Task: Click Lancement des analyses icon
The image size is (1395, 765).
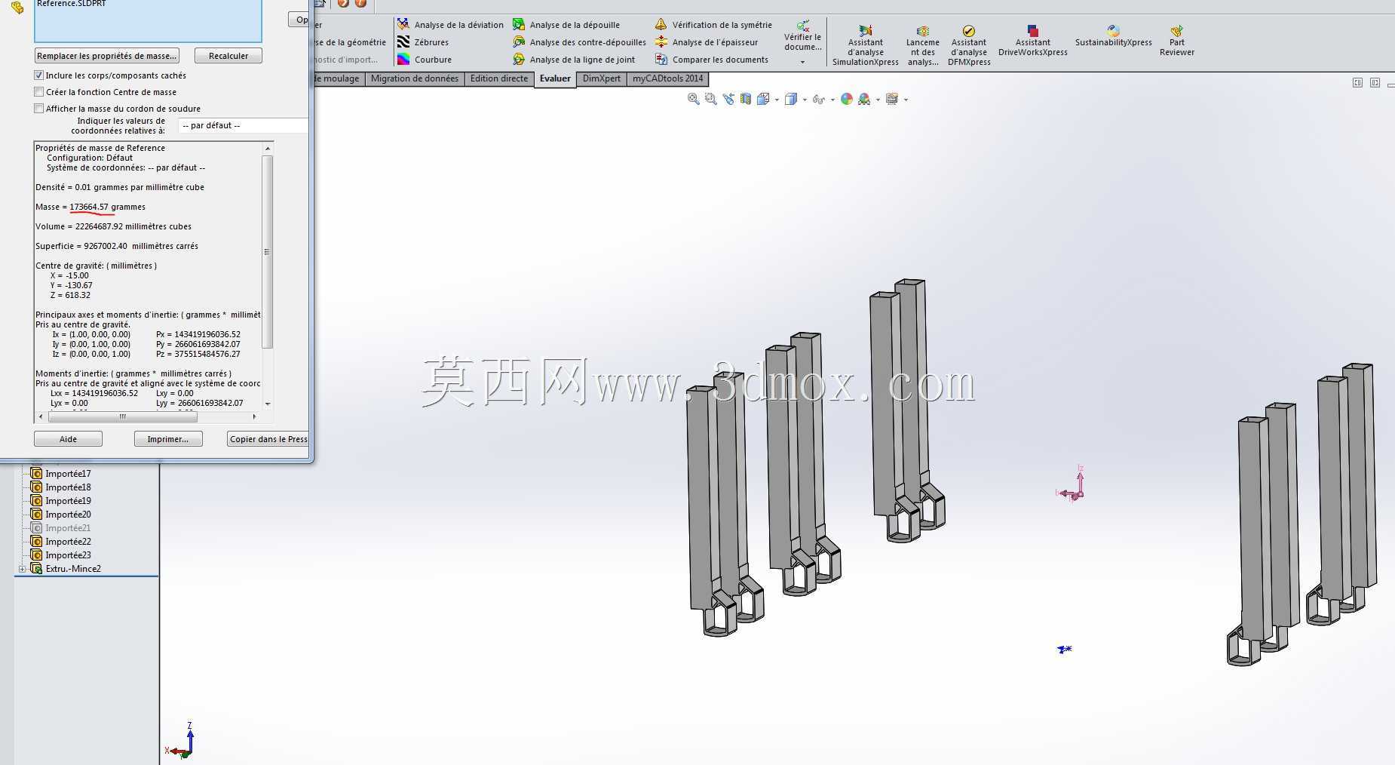Action: point(923,31)
